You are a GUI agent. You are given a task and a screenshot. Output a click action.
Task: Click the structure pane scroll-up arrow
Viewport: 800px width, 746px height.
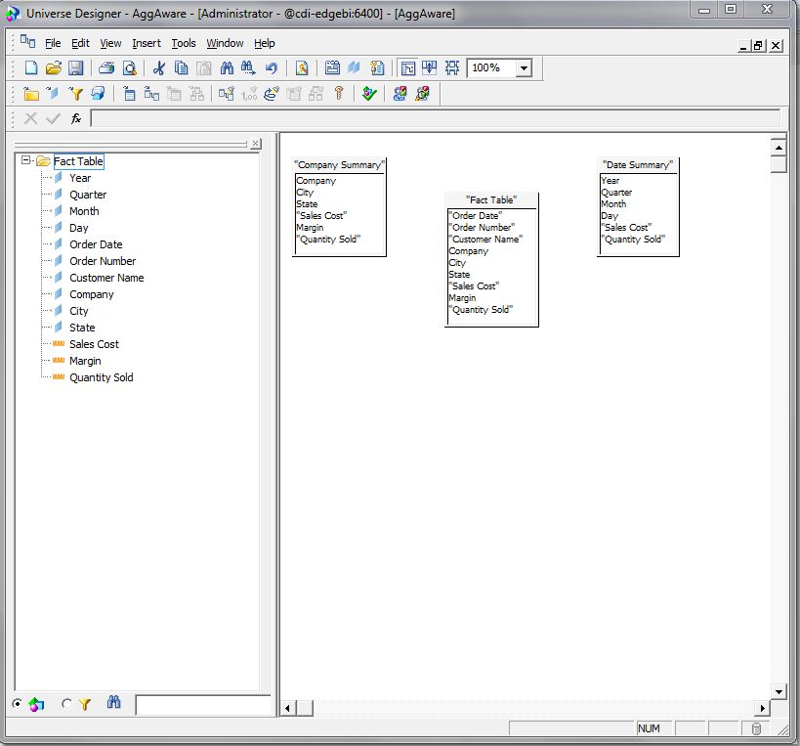779,148
